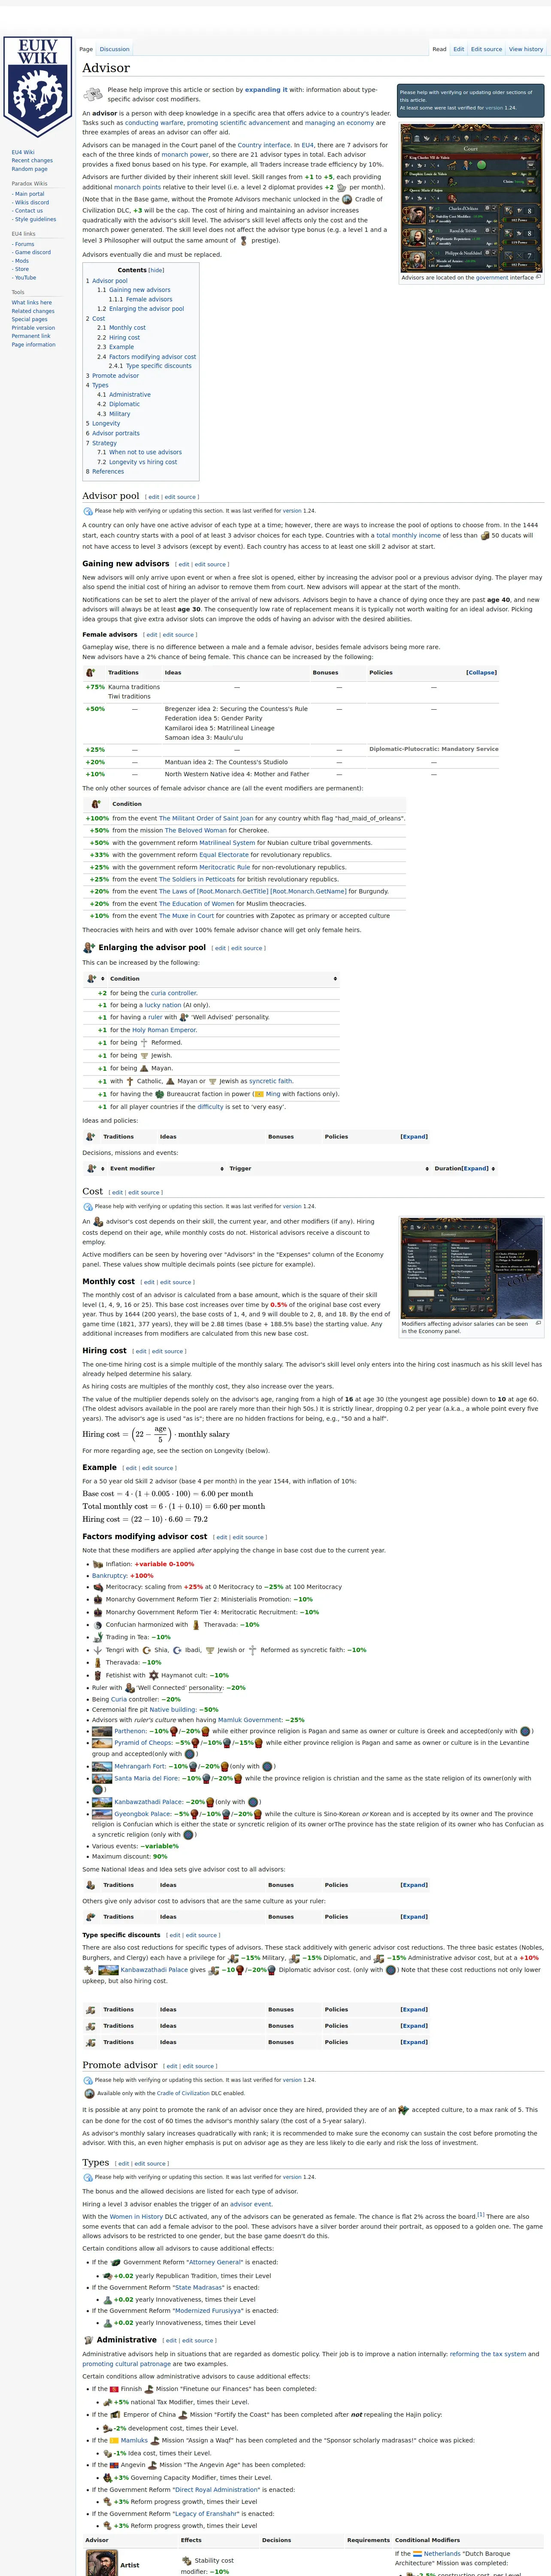
Task: Click the Bureaucrat faction icon
Action: click(159, 1094)
